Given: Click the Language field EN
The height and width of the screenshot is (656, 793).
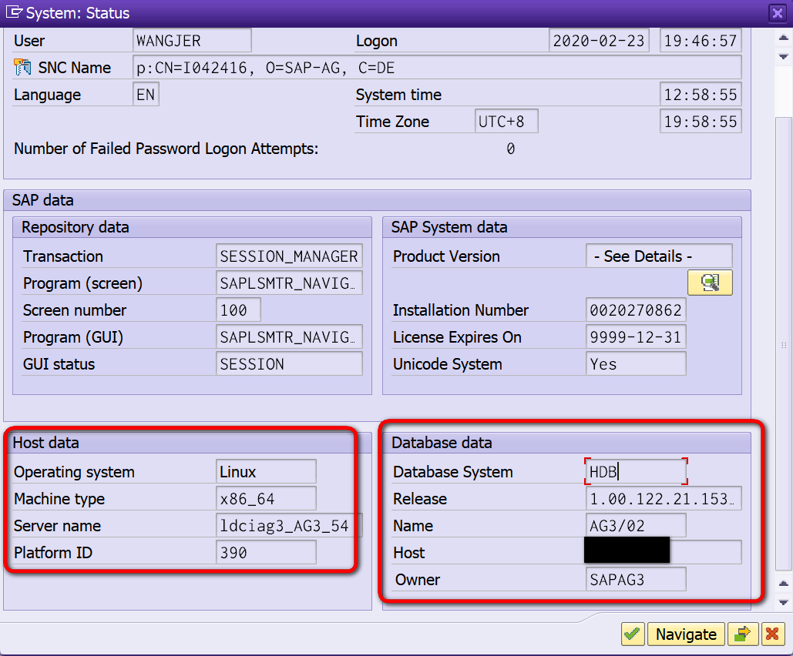Looking at the screenshot, I should pyautogui.click(x=146, y=95).
